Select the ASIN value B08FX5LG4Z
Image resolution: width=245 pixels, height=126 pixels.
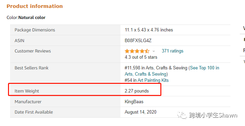pyautogui.click(x=138, y=40)
